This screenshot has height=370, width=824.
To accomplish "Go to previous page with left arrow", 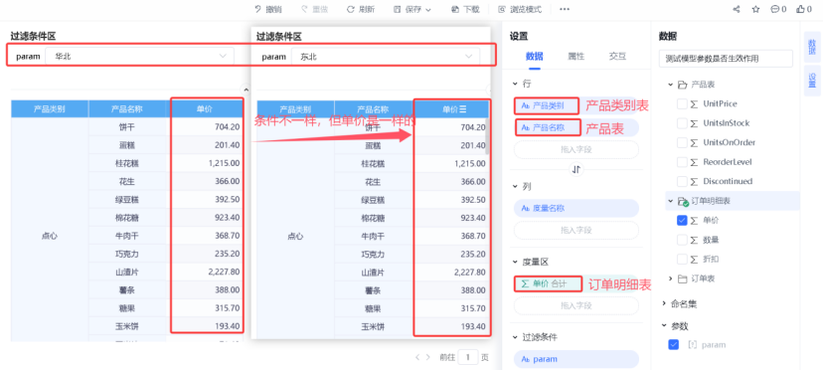I will click(x=417, y=357).
